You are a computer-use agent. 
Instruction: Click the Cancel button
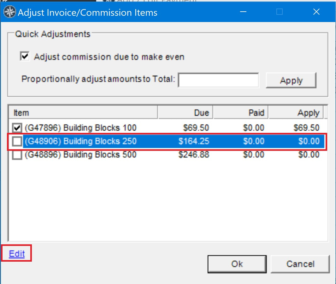click(300, 264)
